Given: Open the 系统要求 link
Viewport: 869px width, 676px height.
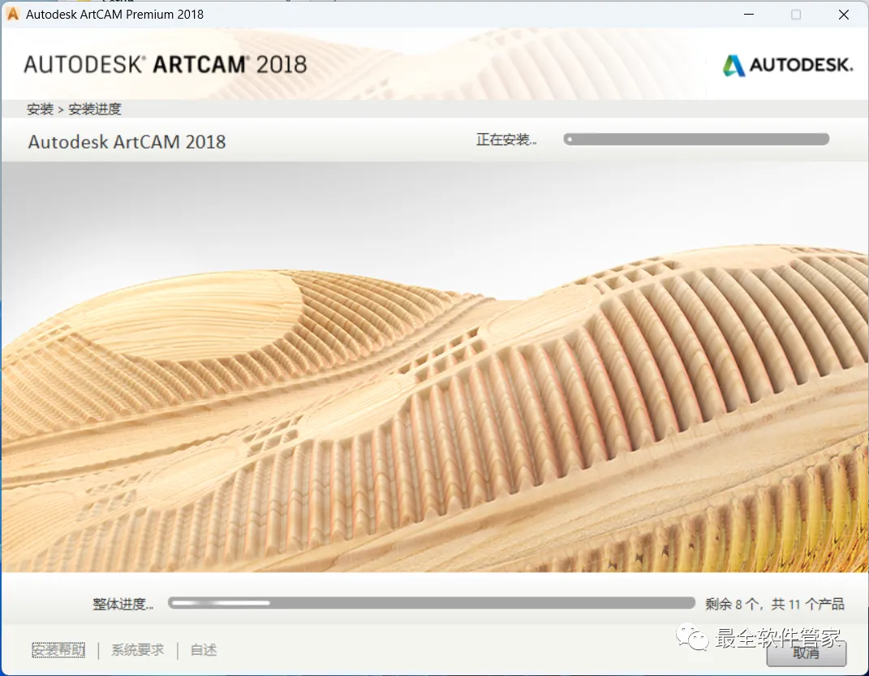Looking at the screenshot, I should (x=137, y=650).
